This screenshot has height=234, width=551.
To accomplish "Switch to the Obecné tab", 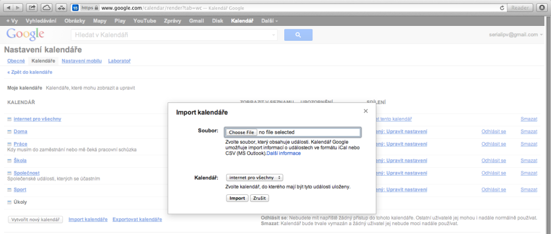I will [16, 61].
